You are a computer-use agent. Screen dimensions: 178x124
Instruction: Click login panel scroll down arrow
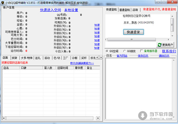(x=172, y=36)
